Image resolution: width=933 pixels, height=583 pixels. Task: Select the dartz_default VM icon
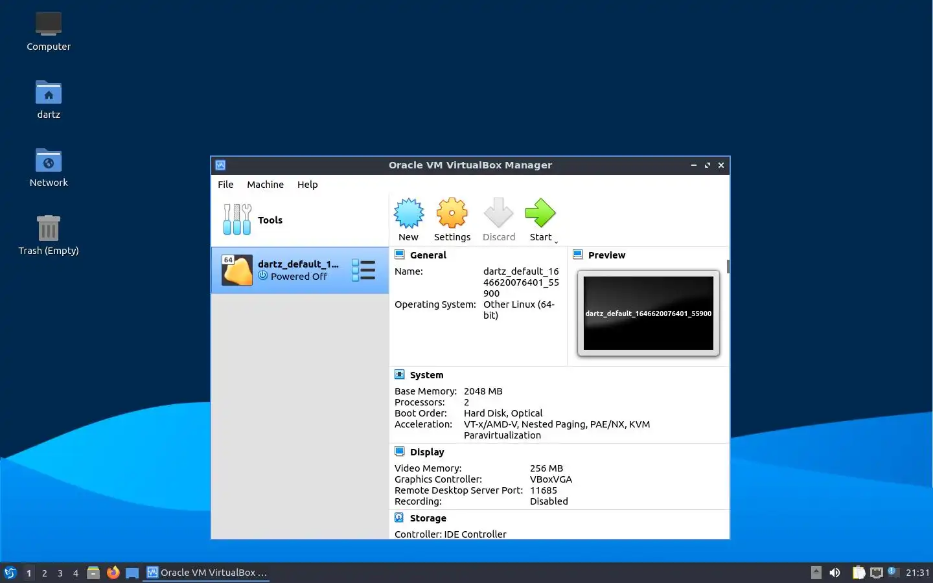[237, 270]
